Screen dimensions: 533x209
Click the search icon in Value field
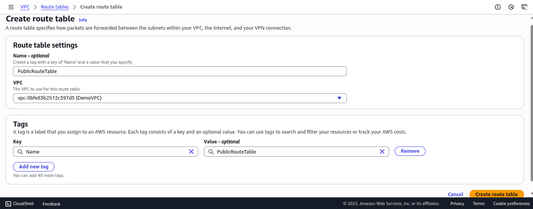coord(211,152)
